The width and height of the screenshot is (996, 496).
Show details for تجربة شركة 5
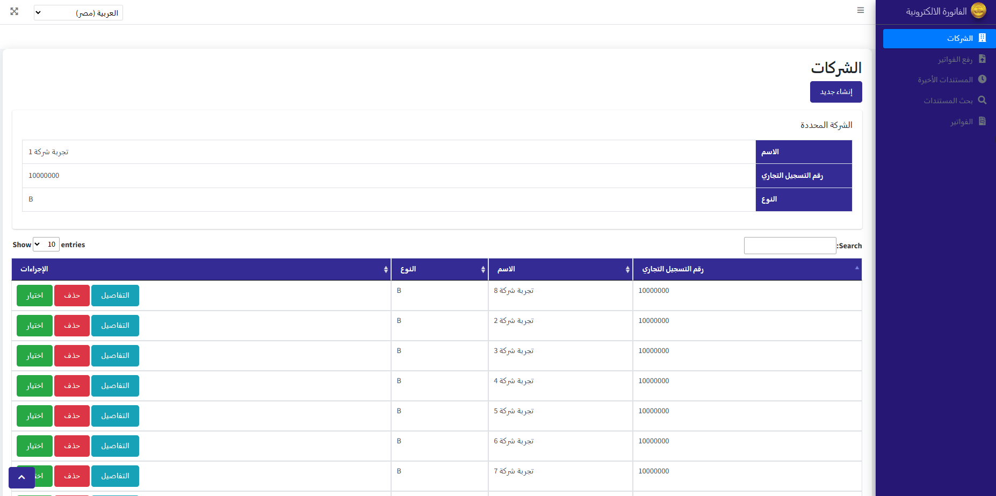[115, 416]
